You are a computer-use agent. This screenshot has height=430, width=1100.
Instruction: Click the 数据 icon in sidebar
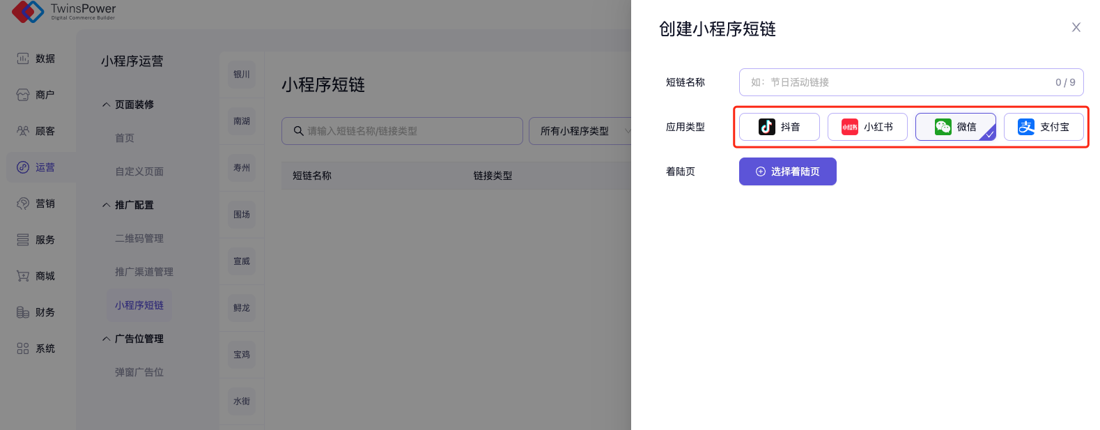23,59
